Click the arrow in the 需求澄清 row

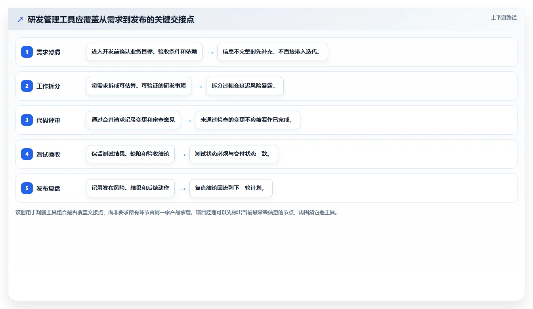pos(210,52)
